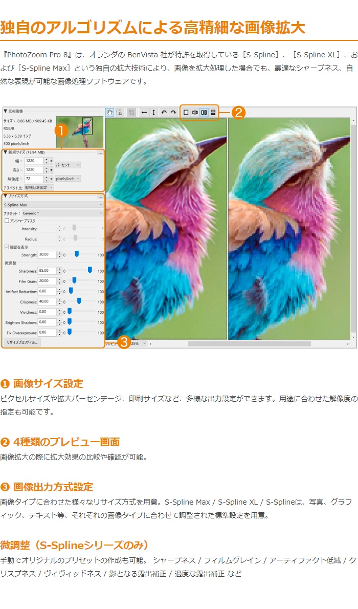Adjust the Brighten Shadows slider handle
Screen dimensions: 358x609
(x=70, y=321)
